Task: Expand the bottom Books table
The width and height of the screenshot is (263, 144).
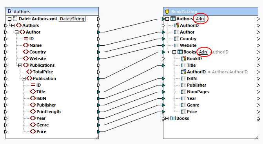Action: coord(167,119)
